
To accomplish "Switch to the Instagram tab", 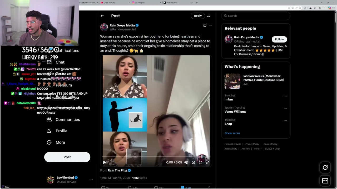I will (146, 3).
